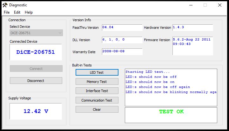Click the Firmware Version field
229x131 pixels.
coord(193,46)
